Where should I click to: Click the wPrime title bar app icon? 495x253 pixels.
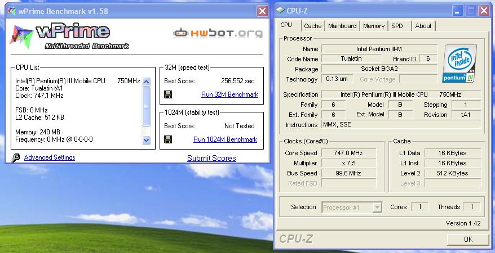click(12, 11)
